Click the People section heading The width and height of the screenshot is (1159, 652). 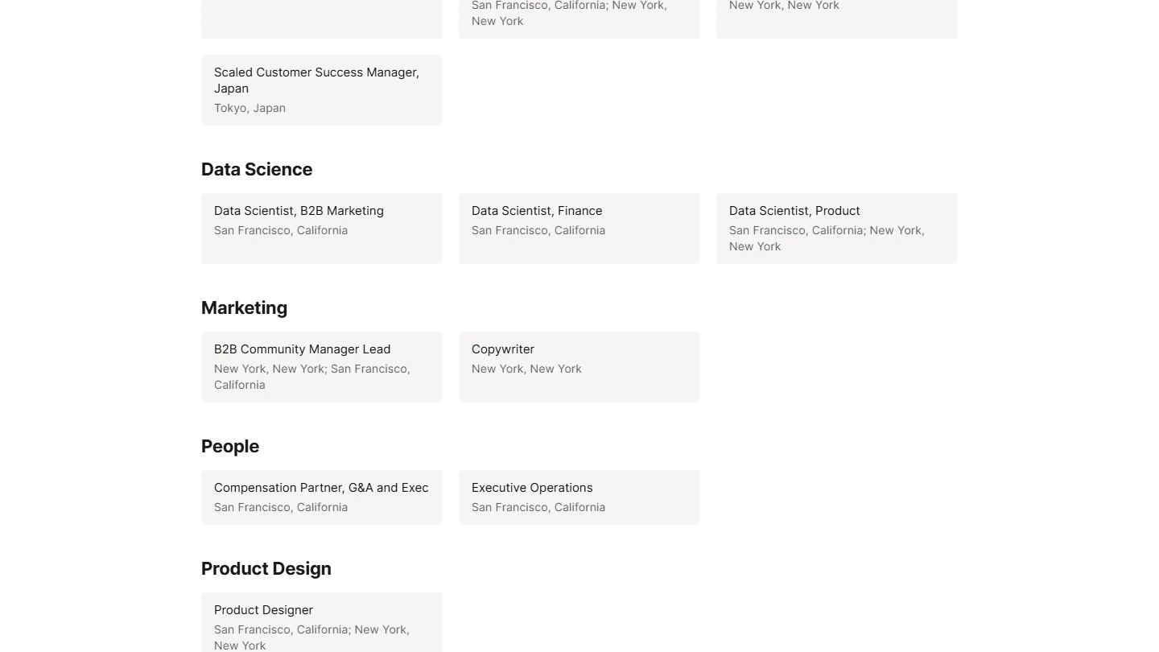[230, 446]
